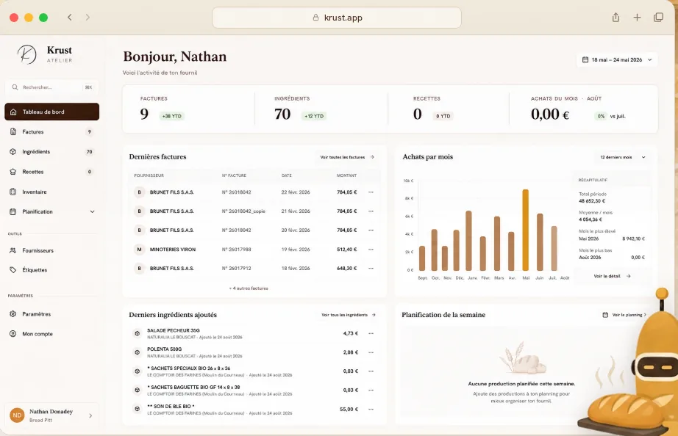Open options menu for MINOTERIES VIRON invoice
Screen dimensions: 678x436
pos(371,250)
